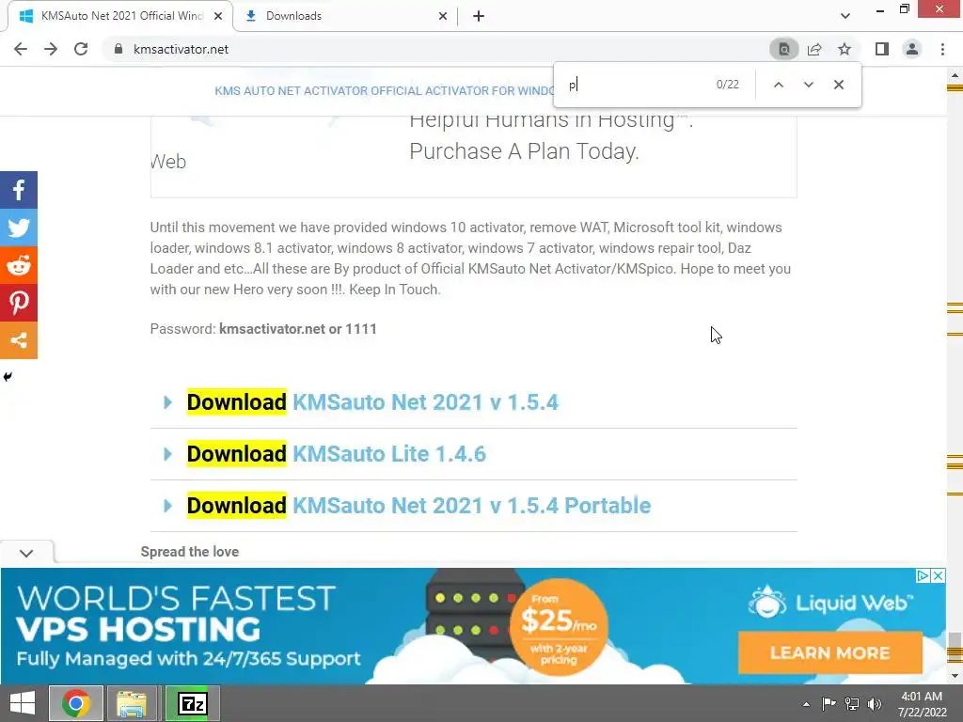963x722 pixels.
Task: Open KMS Auto Net Activator header link
Action: [x=384, y=91]
